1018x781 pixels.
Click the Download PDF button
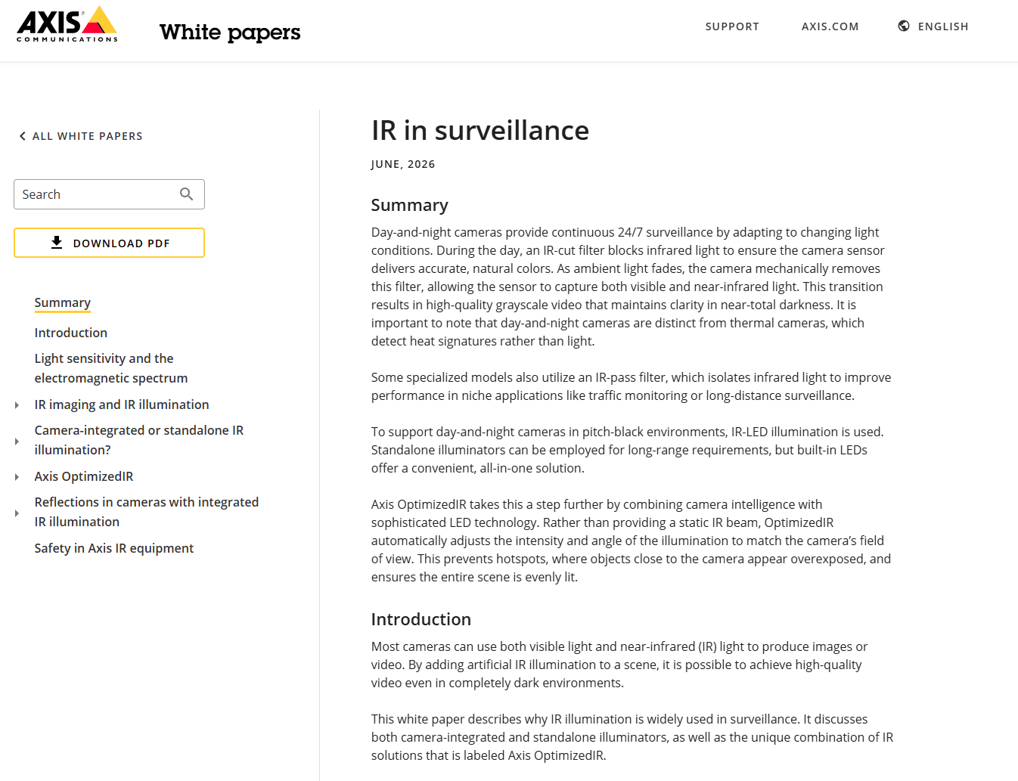coord(109,243)
